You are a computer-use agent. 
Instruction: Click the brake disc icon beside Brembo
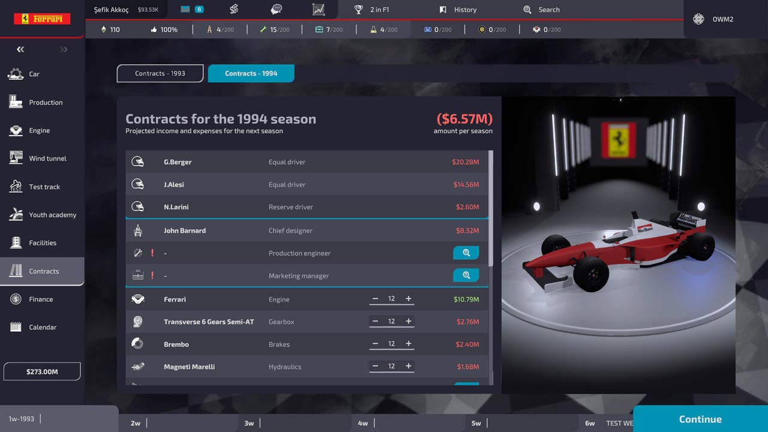tap(137, 344)
